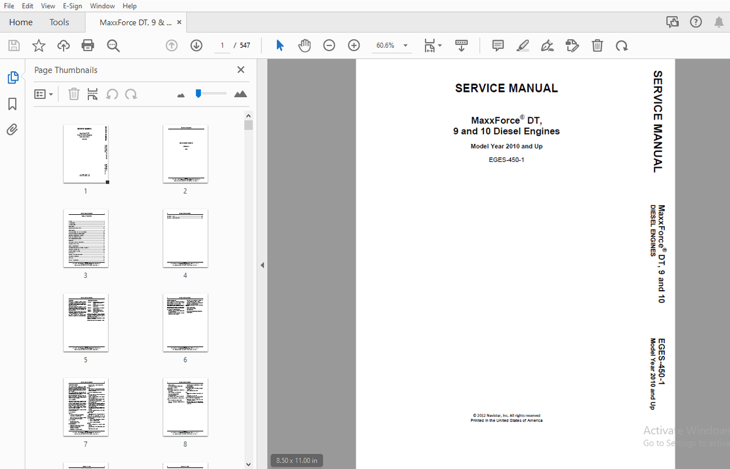Open the Comment sticky note tool
Screen dimensions: 730x469
(x=497, y=45)
